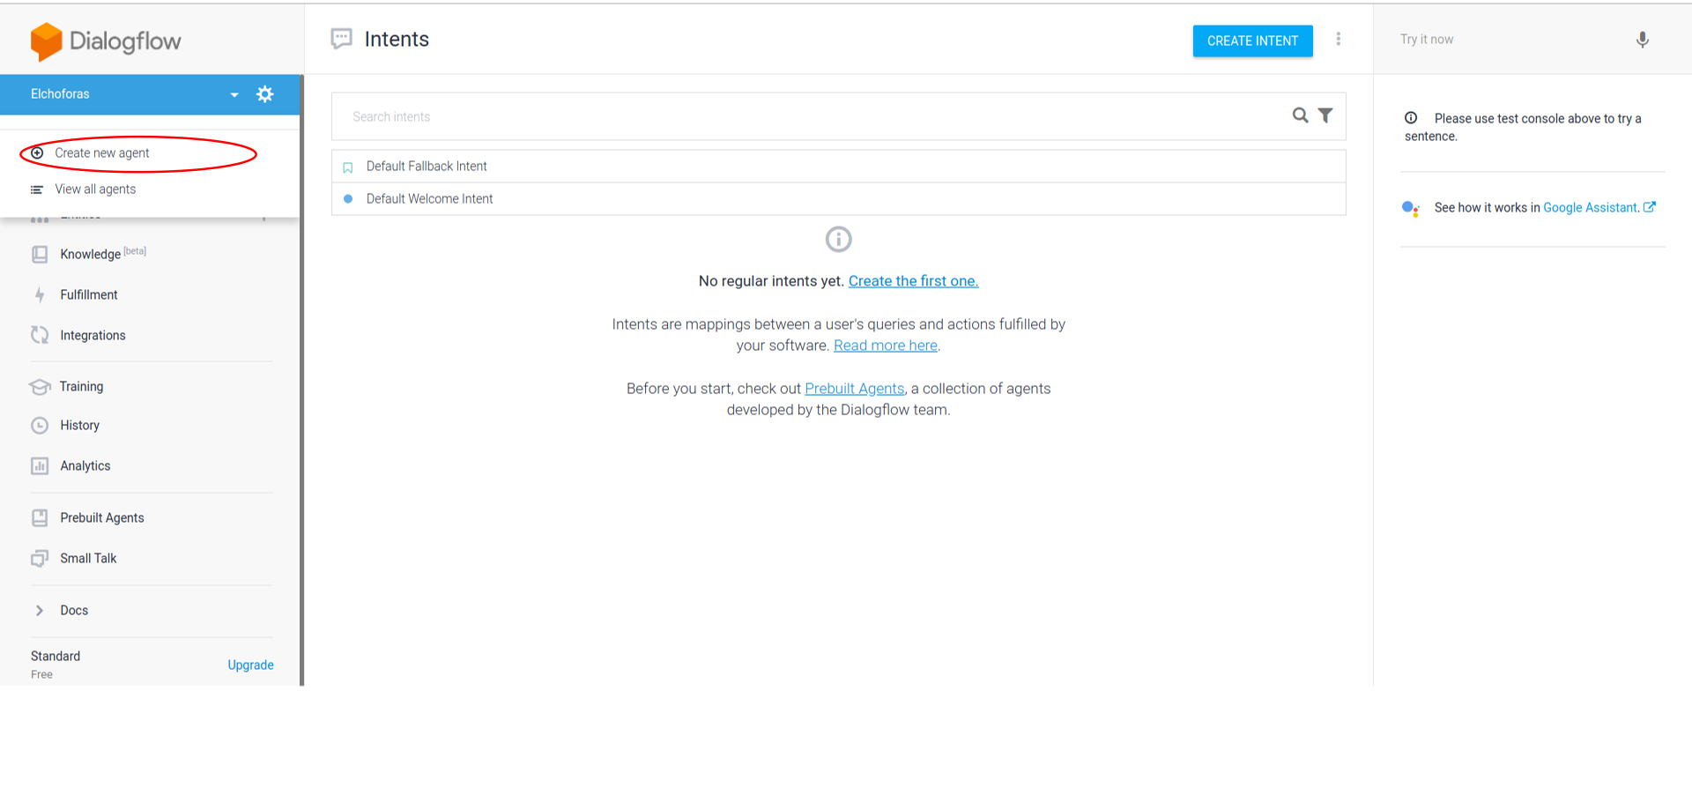Click the Elchoforas agent name

click(60, 94)
